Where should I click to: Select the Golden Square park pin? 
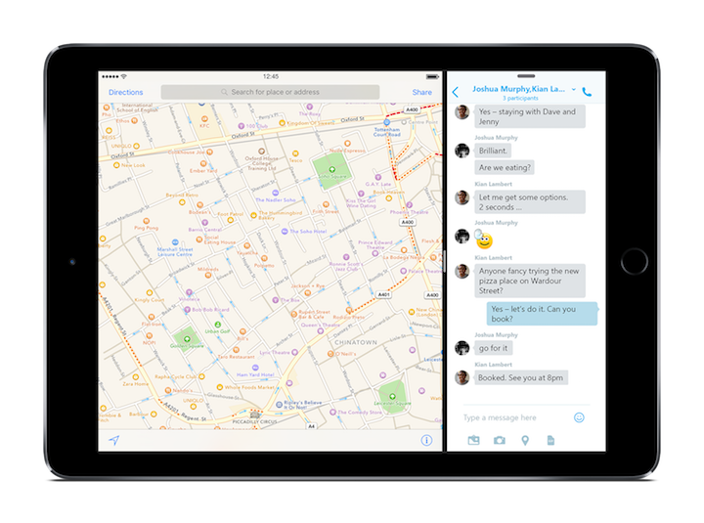click(187, 339)
